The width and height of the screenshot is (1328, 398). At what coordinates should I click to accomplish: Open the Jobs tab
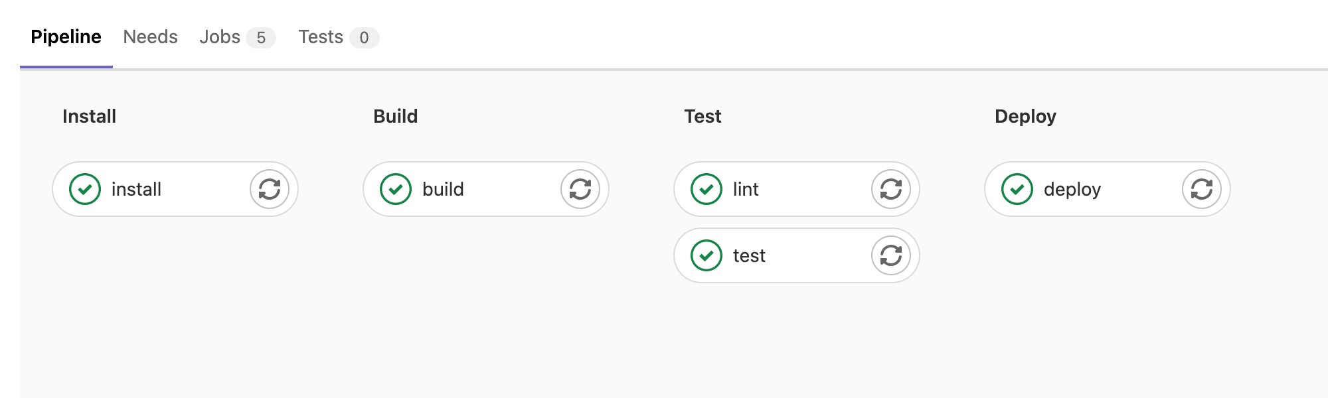[x=219, y=36]
